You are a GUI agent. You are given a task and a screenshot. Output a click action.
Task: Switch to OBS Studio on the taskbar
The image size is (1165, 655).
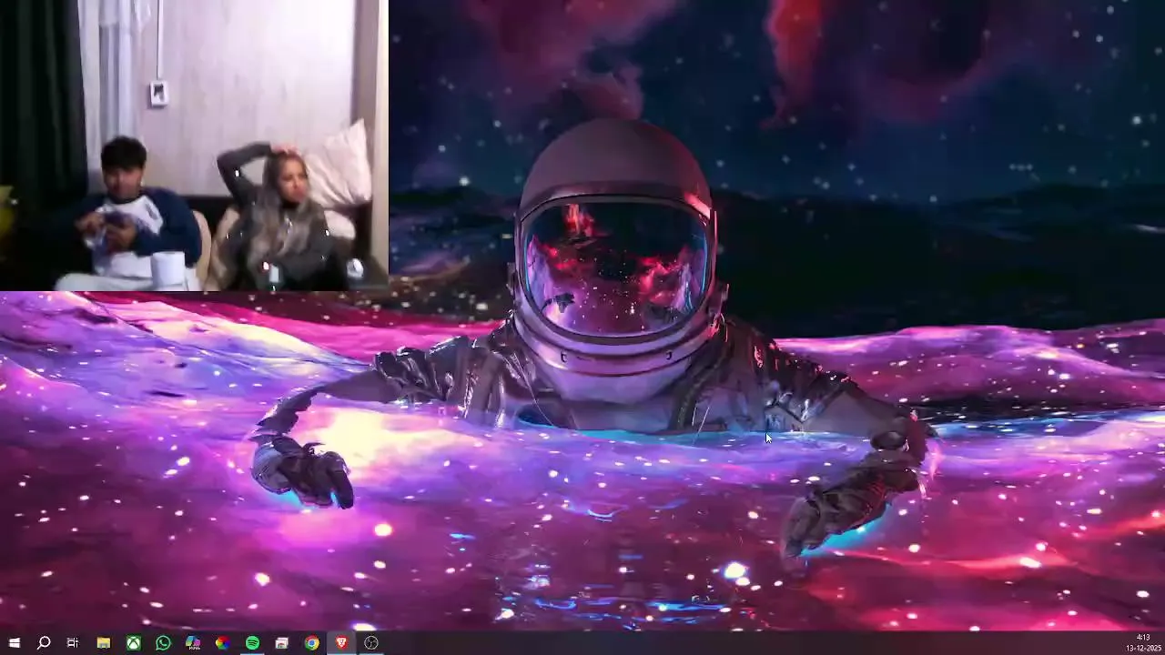(x=371, y=643)
